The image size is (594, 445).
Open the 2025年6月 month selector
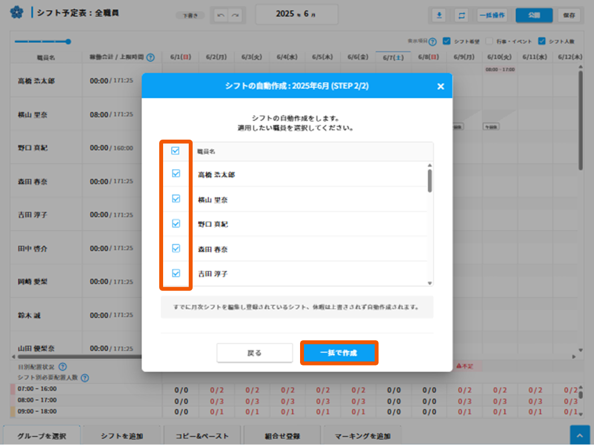pyautogui.click(x=296, y=14)
